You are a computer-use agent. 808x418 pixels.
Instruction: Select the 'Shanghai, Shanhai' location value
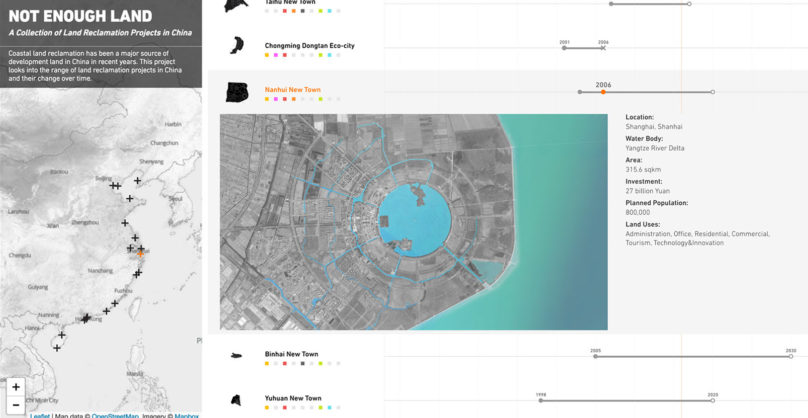pyautogui.click(x=654, y=126)
